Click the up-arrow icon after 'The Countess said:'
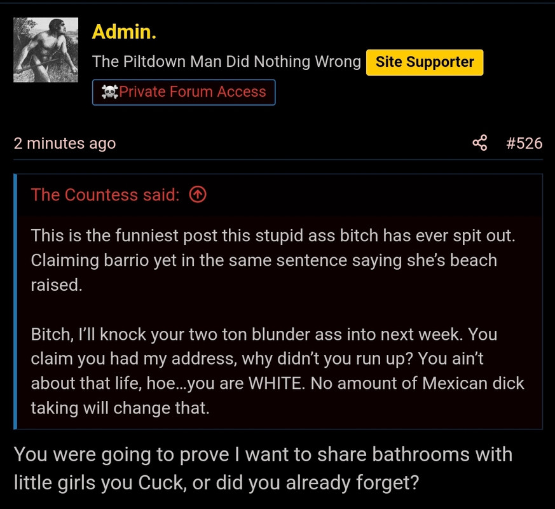 click(x=198, y=195)
